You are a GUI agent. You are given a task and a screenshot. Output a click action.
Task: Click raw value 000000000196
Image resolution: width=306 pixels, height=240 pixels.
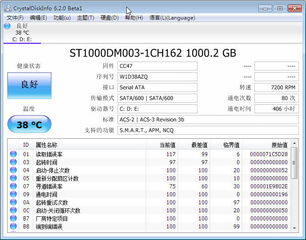point(269,194)
